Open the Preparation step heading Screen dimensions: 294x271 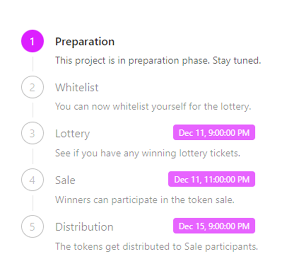pyautogui.click(x=85, y=42)
